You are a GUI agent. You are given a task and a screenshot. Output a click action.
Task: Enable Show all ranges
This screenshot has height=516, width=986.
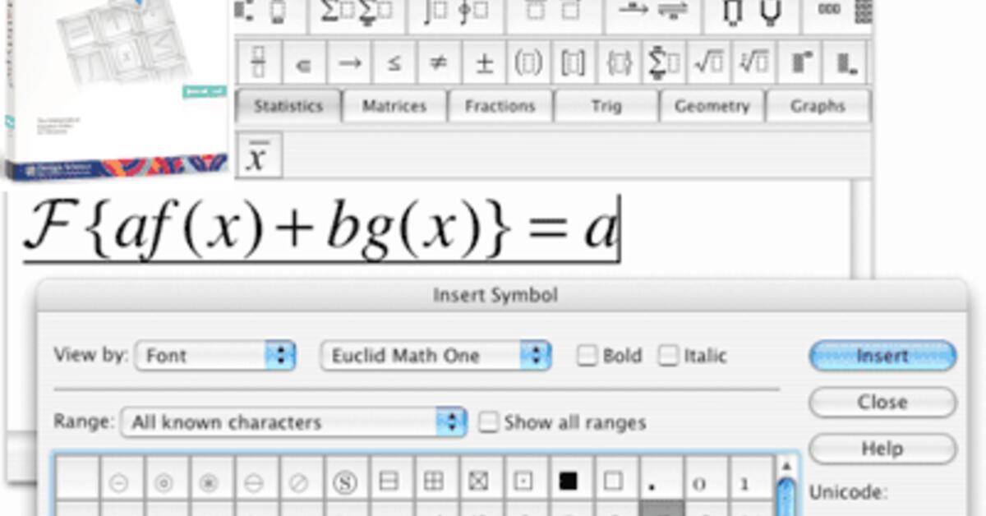[x=489, y=422]
